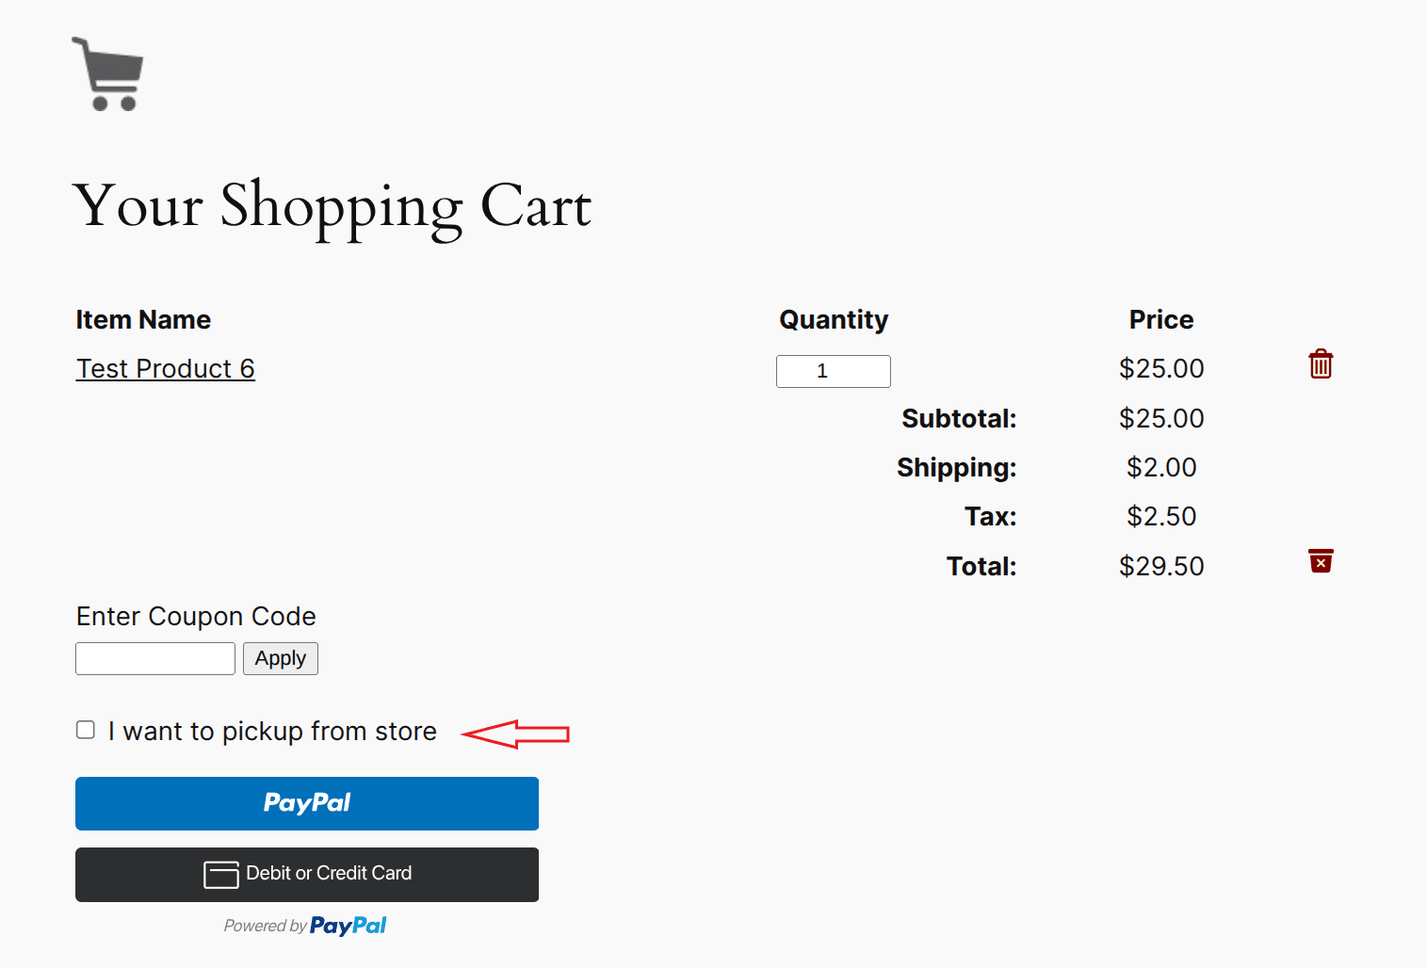The image size is (1427, 968).
Task: Click the Item Name column header
Action: click(x=143, y=320)
